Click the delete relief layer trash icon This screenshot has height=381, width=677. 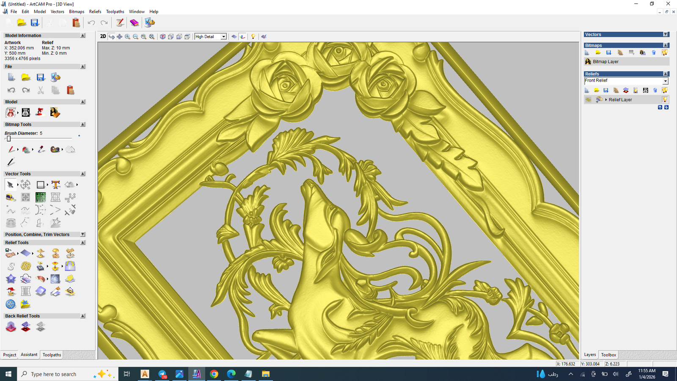click(x=655, y=90)
